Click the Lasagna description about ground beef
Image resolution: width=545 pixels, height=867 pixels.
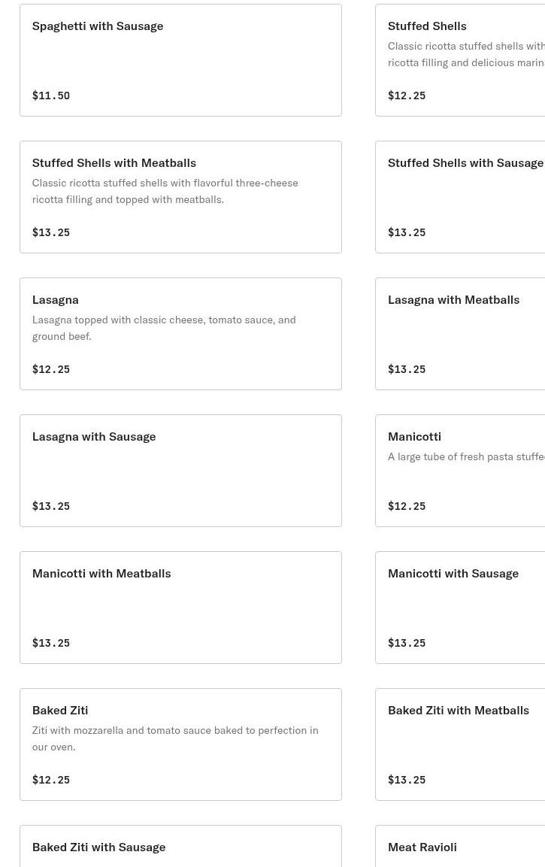click(x=163, y=328)
